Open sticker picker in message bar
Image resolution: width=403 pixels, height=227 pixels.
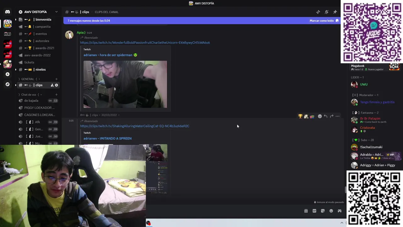click(323, 211)
